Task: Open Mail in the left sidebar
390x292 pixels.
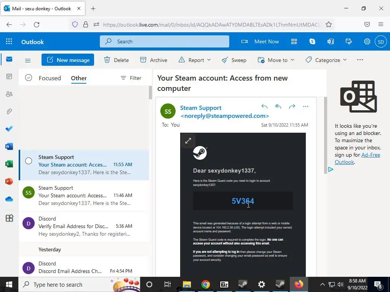Action: (9, 59)
